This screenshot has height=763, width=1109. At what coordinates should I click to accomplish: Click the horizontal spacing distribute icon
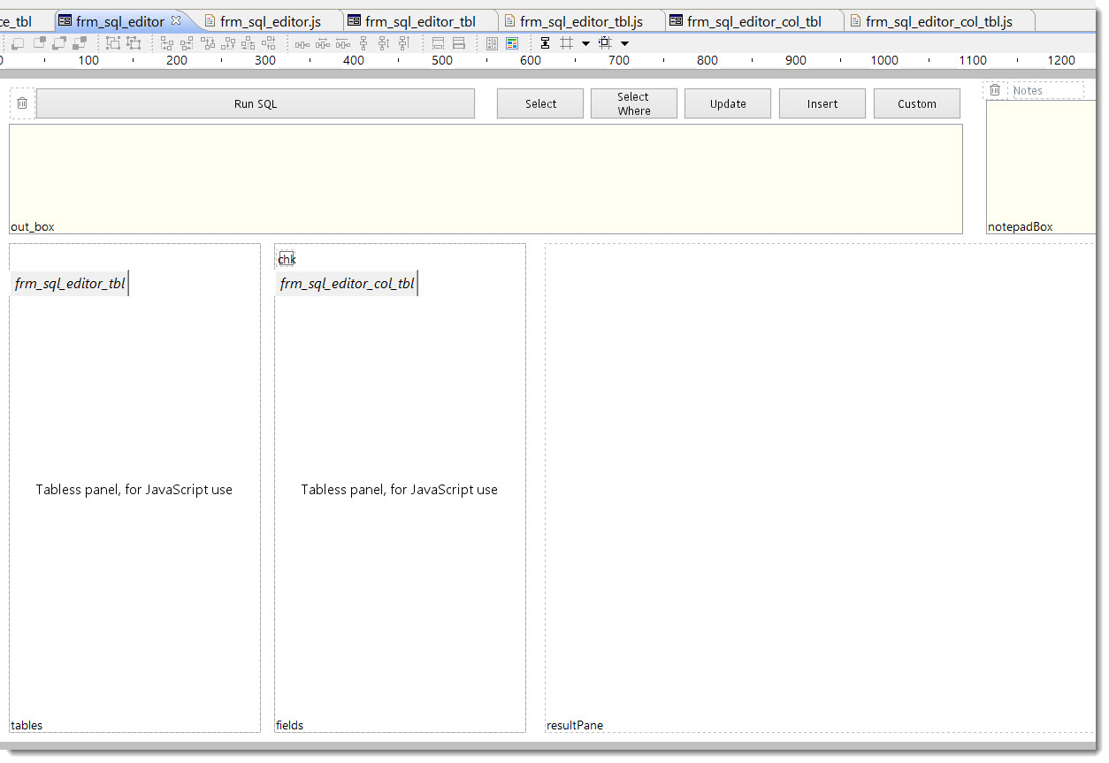pos(302,43)
